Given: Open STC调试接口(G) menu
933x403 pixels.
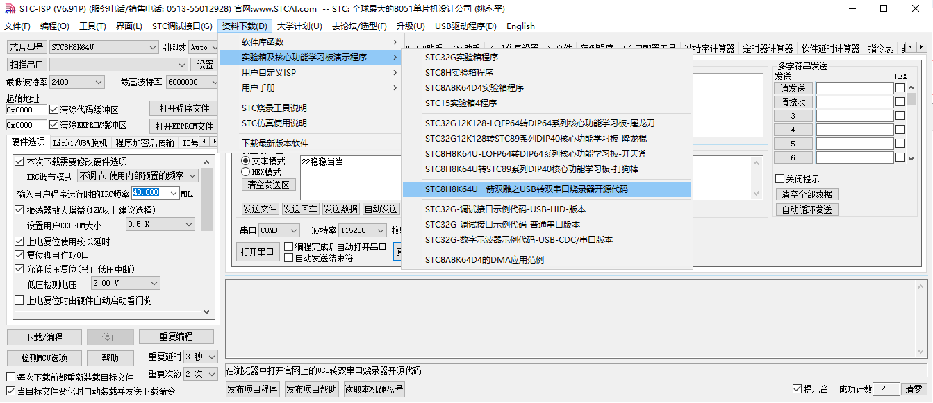Looking at the screenshot, I should (x=182, y=26).
